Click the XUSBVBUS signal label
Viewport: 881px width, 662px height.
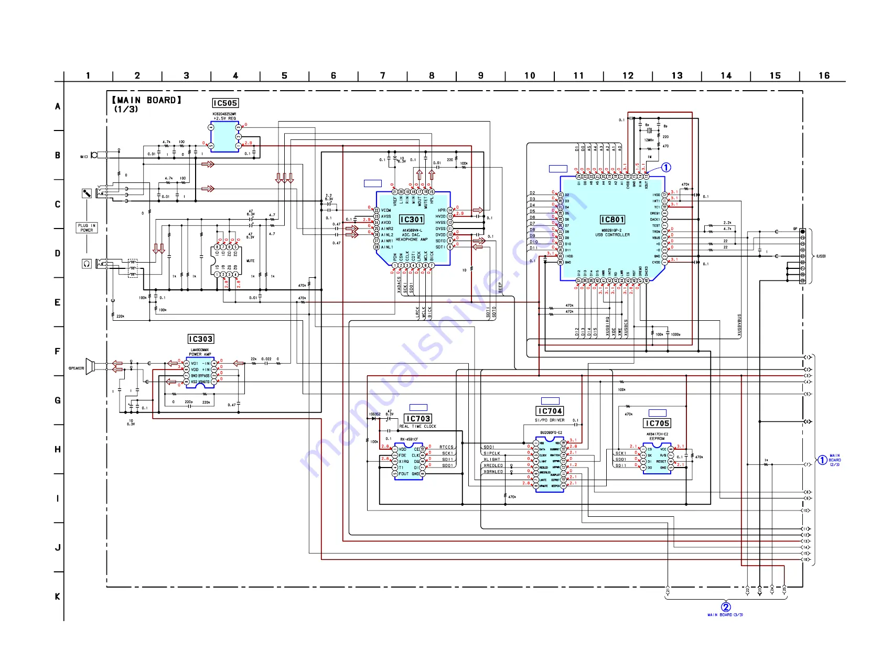point(739,325)
